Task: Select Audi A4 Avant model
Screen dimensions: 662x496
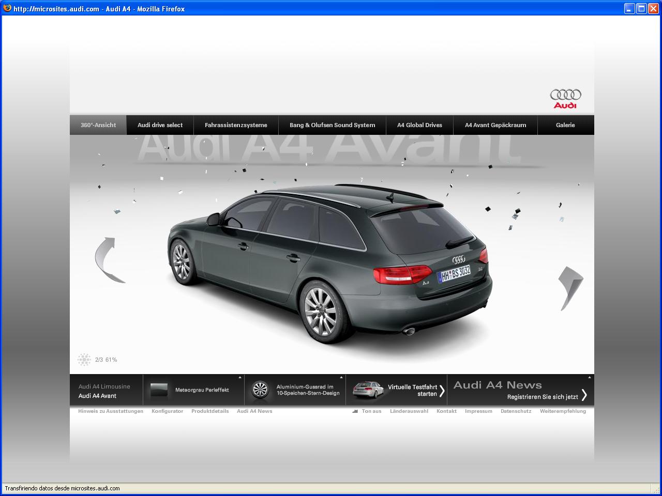Action: [97, 396]
